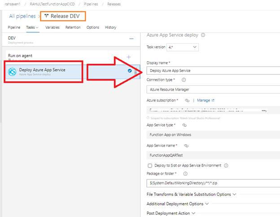Click link icon next to App Service type
280x217 pixels.
184,125
